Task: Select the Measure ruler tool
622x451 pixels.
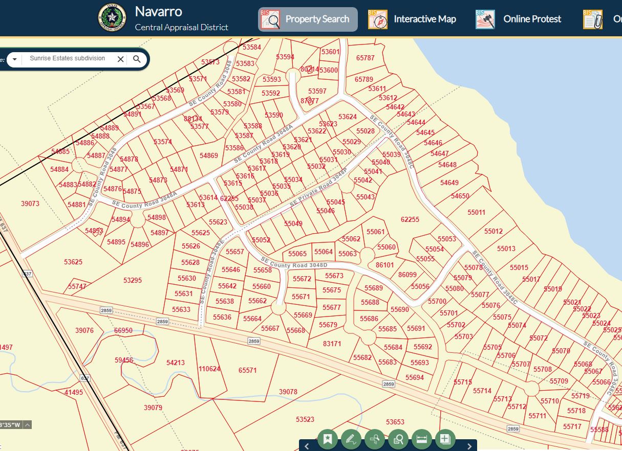Action: [x=422, y=439]
